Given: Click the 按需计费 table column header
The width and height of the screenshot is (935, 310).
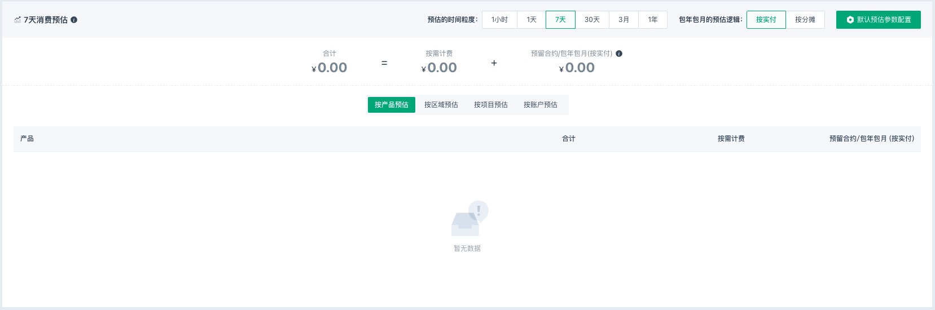Looking at the screenshot, I should coord(731,139).
